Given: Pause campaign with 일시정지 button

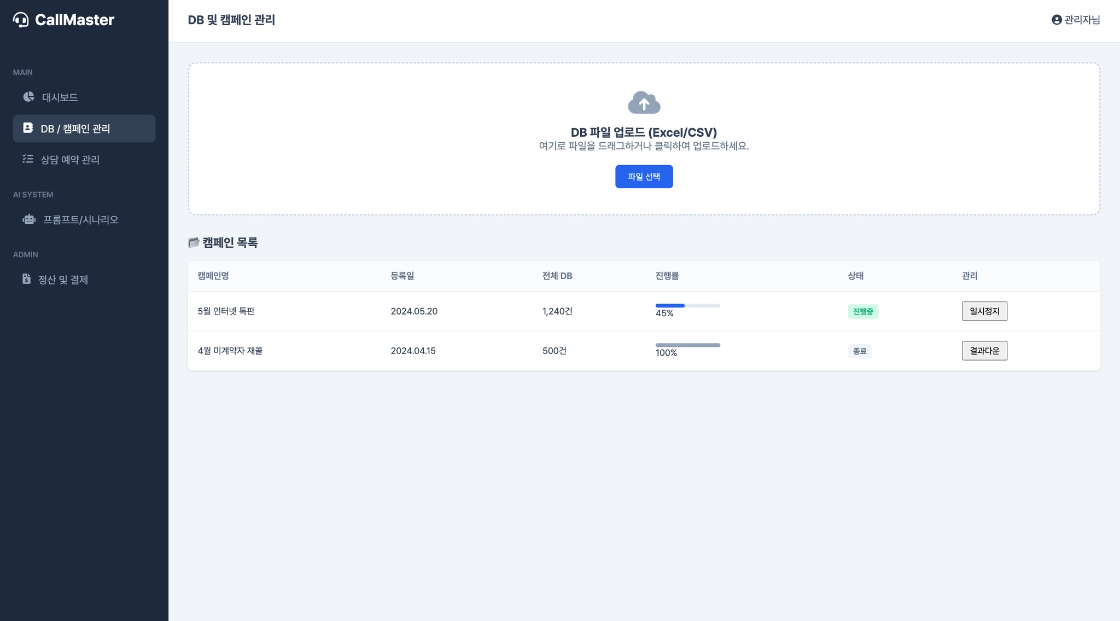Looking at the screenshot, I should [x=984, y=311].
